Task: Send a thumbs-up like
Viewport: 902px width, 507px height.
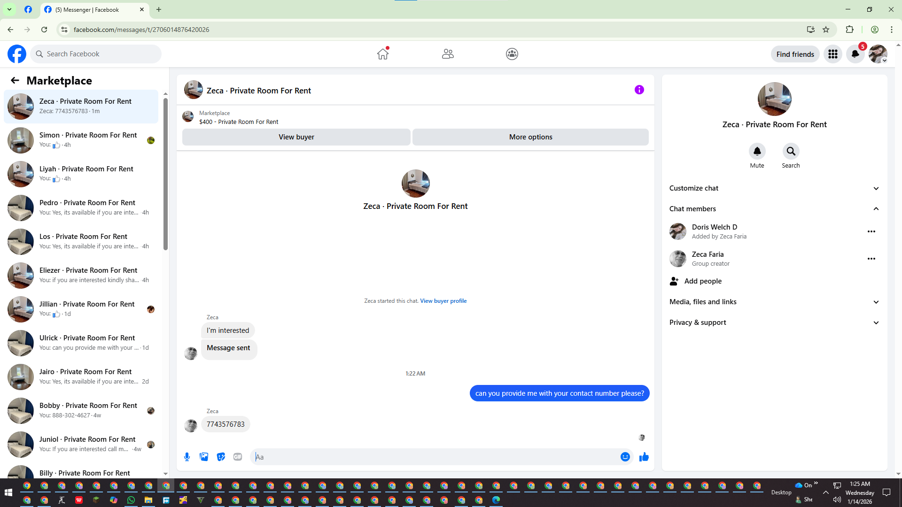Action: pos(644,457)
